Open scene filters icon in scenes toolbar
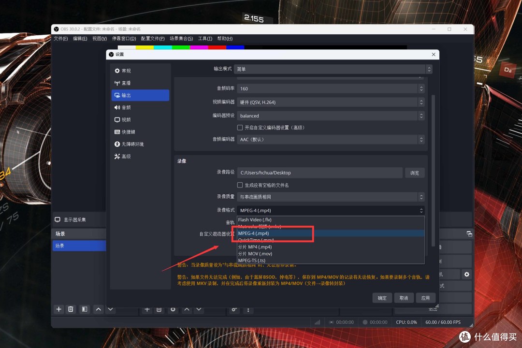The image size is (522, 348). pos(85,309)
